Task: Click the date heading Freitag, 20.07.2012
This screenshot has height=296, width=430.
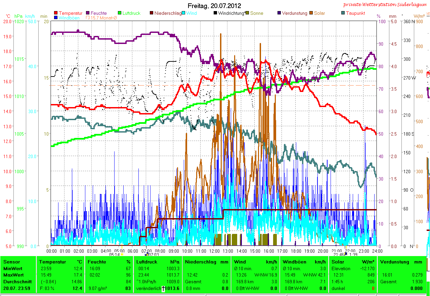Action: pos(214,5)
